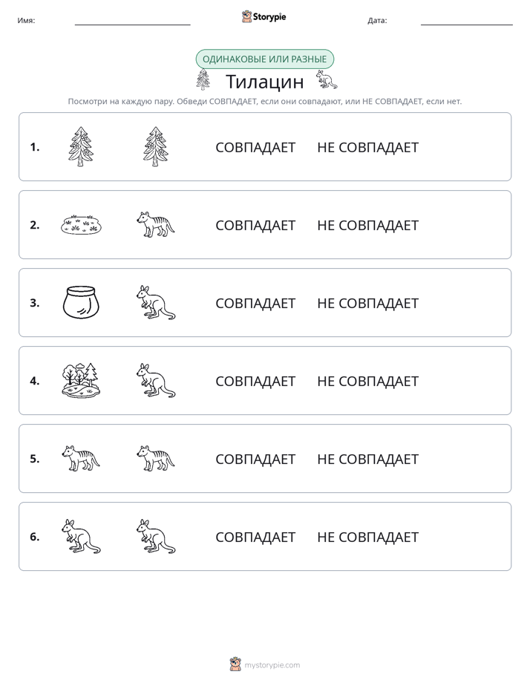Click the ОДИНАКОВЫЕ ИЛИ РАЗНЫЕ badge
The image size is (530, 686).
264,59
